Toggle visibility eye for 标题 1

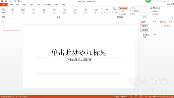(155, 37)
